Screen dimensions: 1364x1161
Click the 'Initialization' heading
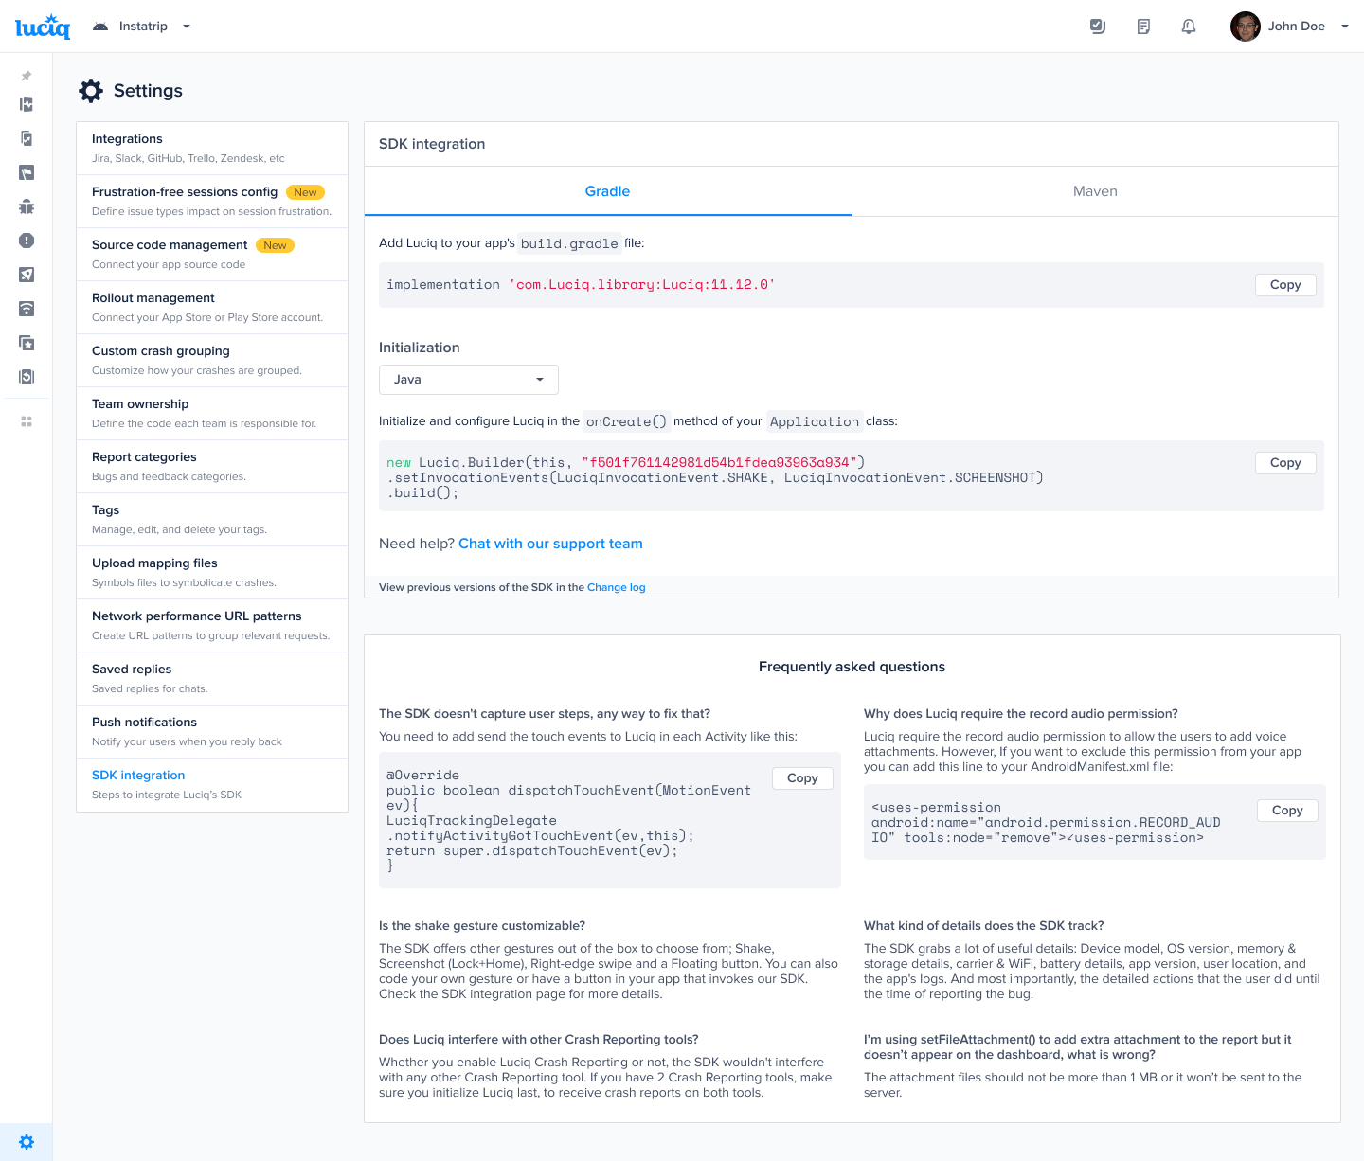point(420,348)
